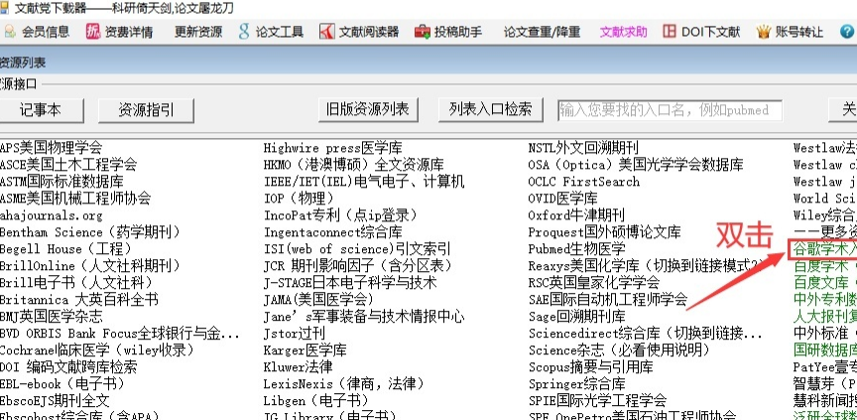Open 论文查重/降重 menu item
Image resolution: width=857 pixels, height=420 pixels.
click(x=542, y=32)
